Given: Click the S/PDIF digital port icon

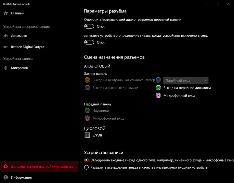Looking at the screenshot, I should [87, 135].
